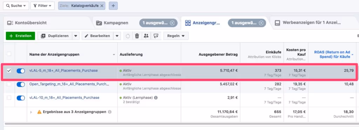Click the split test icon beside Regeln

point(156,36)
